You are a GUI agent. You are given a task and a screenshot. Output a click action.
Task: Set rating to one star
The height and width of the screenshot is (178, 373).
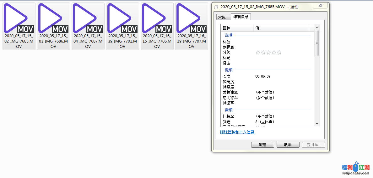coord(258,53)
